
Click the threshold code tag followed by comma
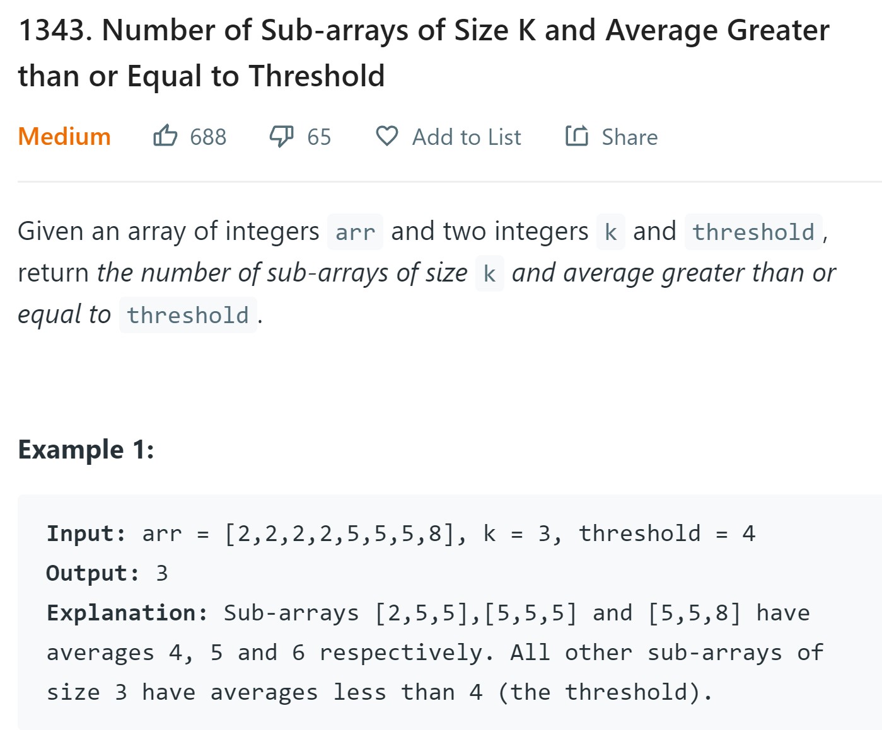(x=753, y=232)
